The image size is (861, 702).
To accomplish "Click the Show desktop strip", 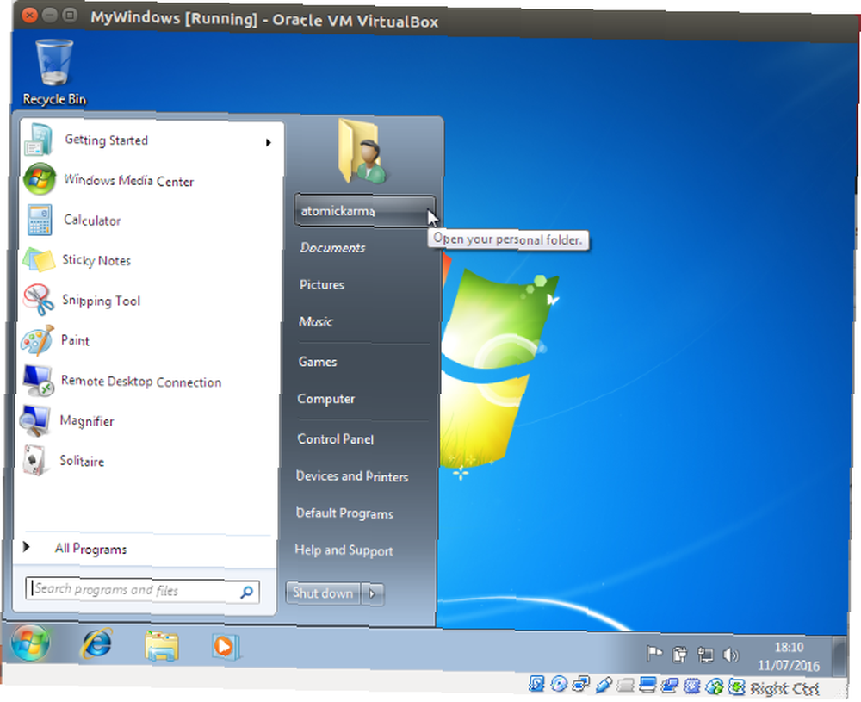I will pyautogui.click(x=839, y=657).
